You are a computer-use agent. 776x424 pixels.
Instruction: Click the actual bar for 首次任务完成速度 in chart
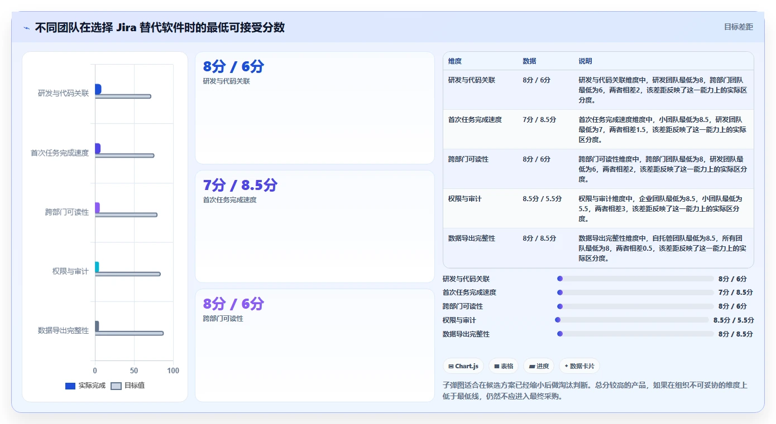pyautogui.click(x=98, y=148)
